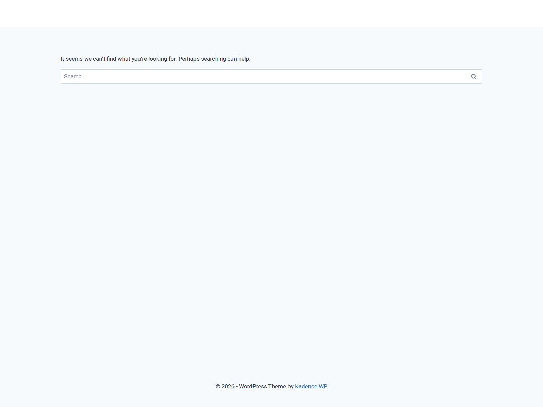Click the empty area below the search bar

click(x=271, y=203)
